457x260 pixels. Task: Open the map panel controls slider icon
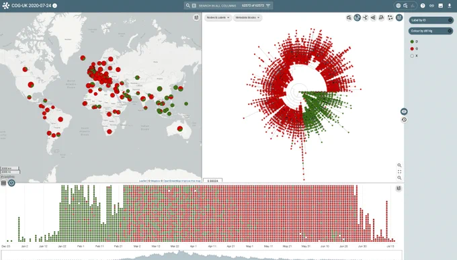tap(196, 17)
